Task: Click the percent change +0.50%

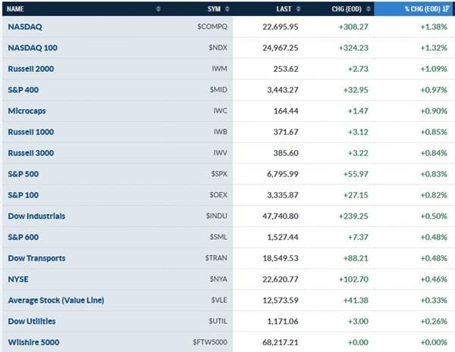Action: [x=434, y=216]
